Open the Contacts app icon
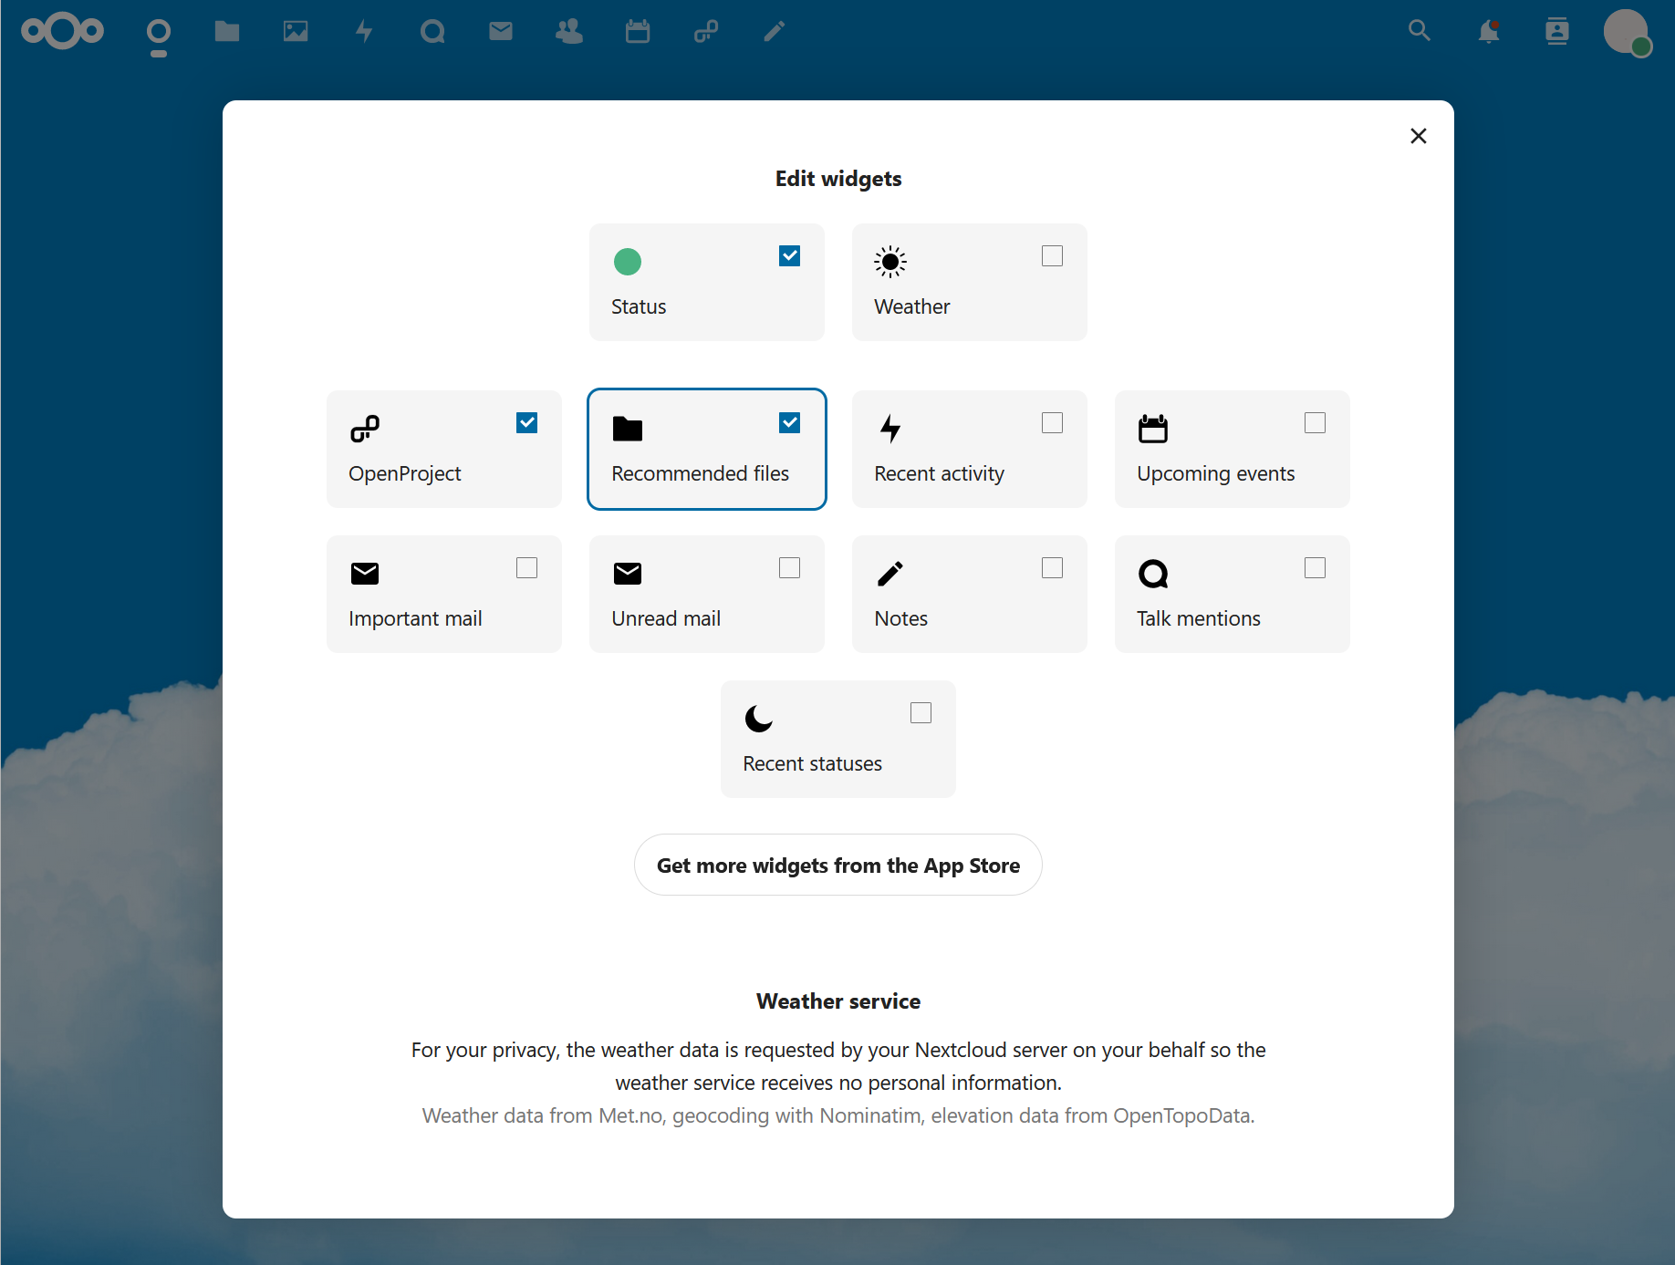The image size is (1675, 1265). (x=568, y=30)
